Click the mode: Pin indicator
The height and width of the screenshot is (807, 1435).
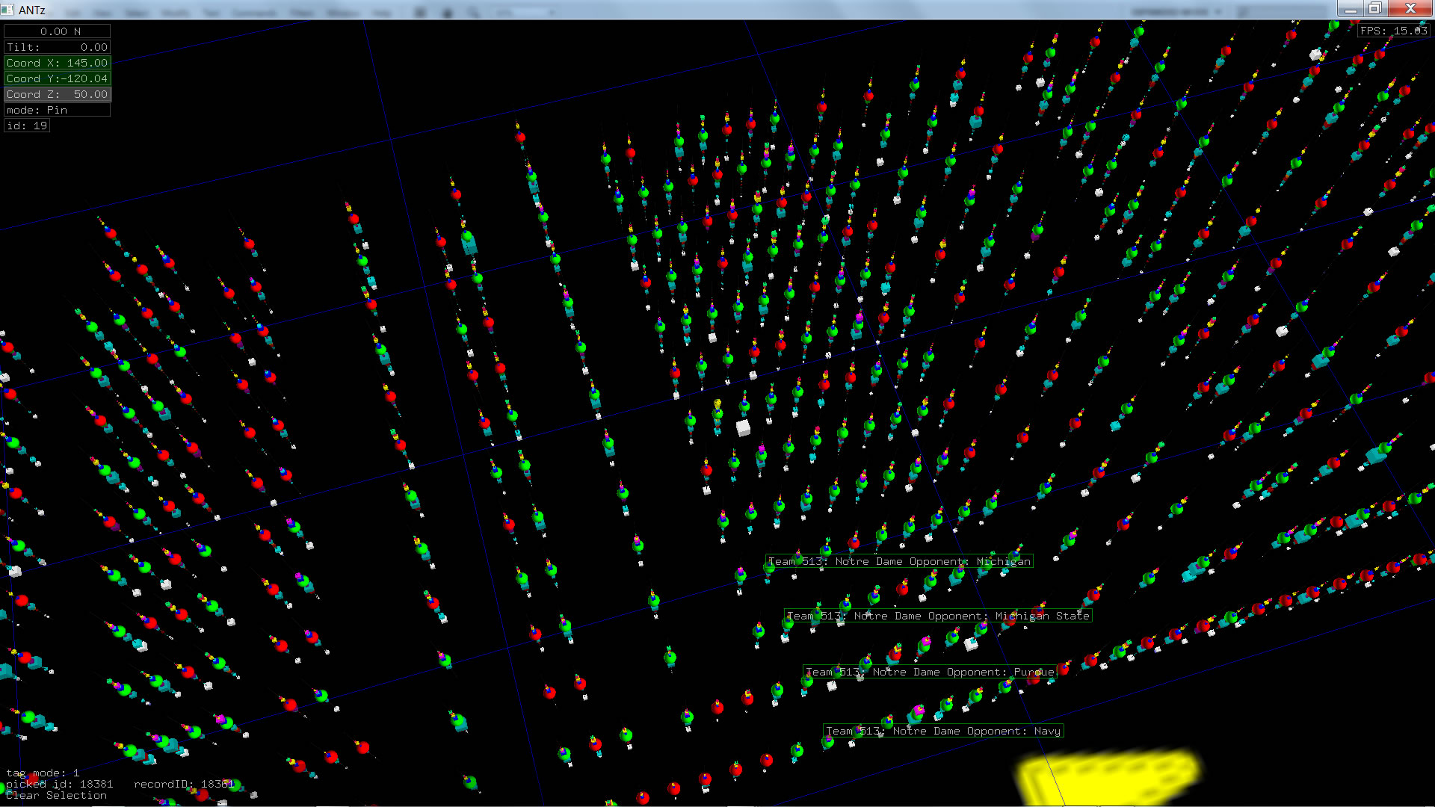click(58, 110)
